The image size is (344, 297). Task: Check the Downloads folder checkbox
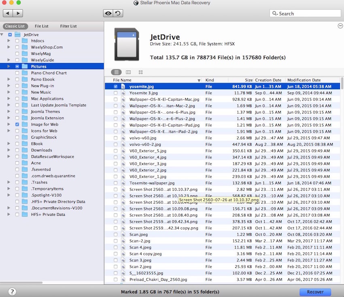[17, 150]
